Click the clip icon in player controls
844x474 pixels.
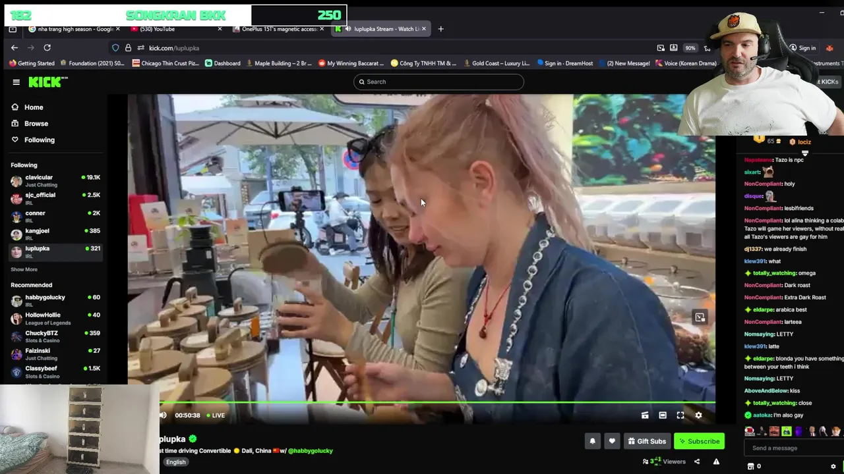point(645,415)
